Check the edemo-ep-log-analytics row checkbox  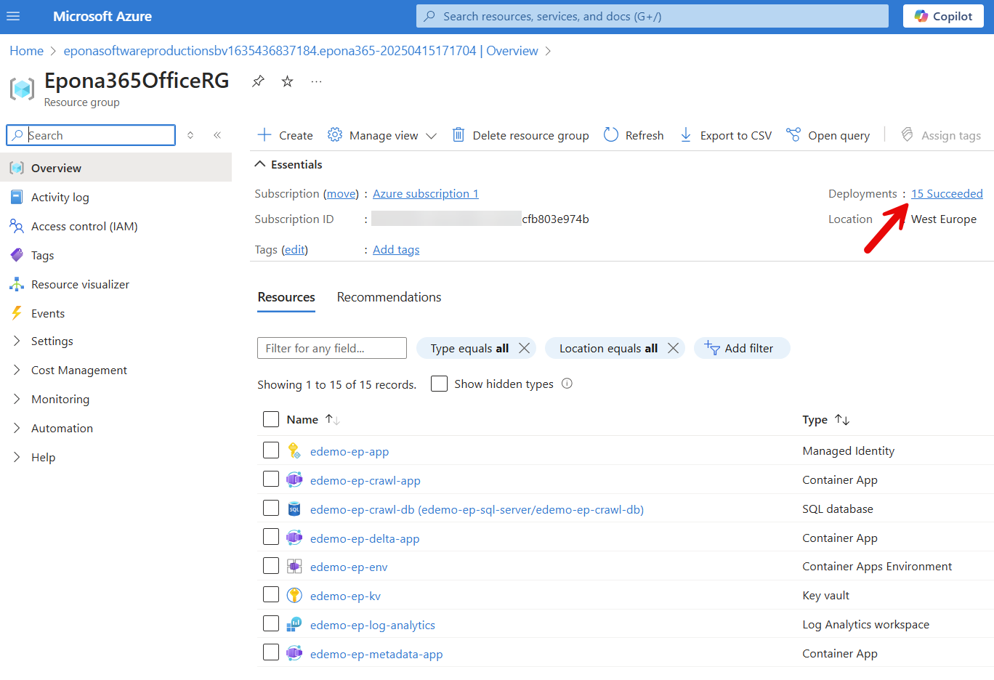click(x=271, y=624)
